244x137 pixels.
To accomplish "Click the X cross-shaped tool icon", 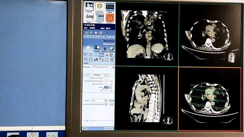I will pyautogui.click(x=112, y=59).
